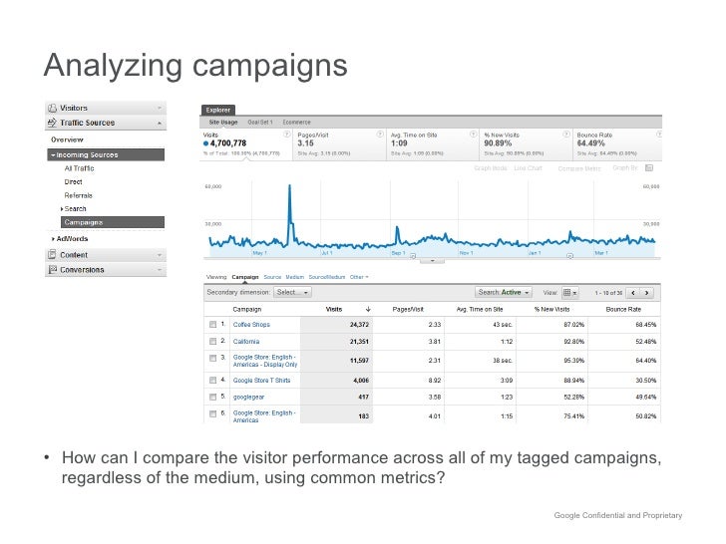The width and height of the screenshot is (726, 544).
Task: Open the googlegear campaign link
Action: pos(248,397)
